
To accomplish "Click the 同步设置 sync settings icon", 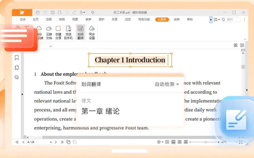I will click(x=92, y=33).
